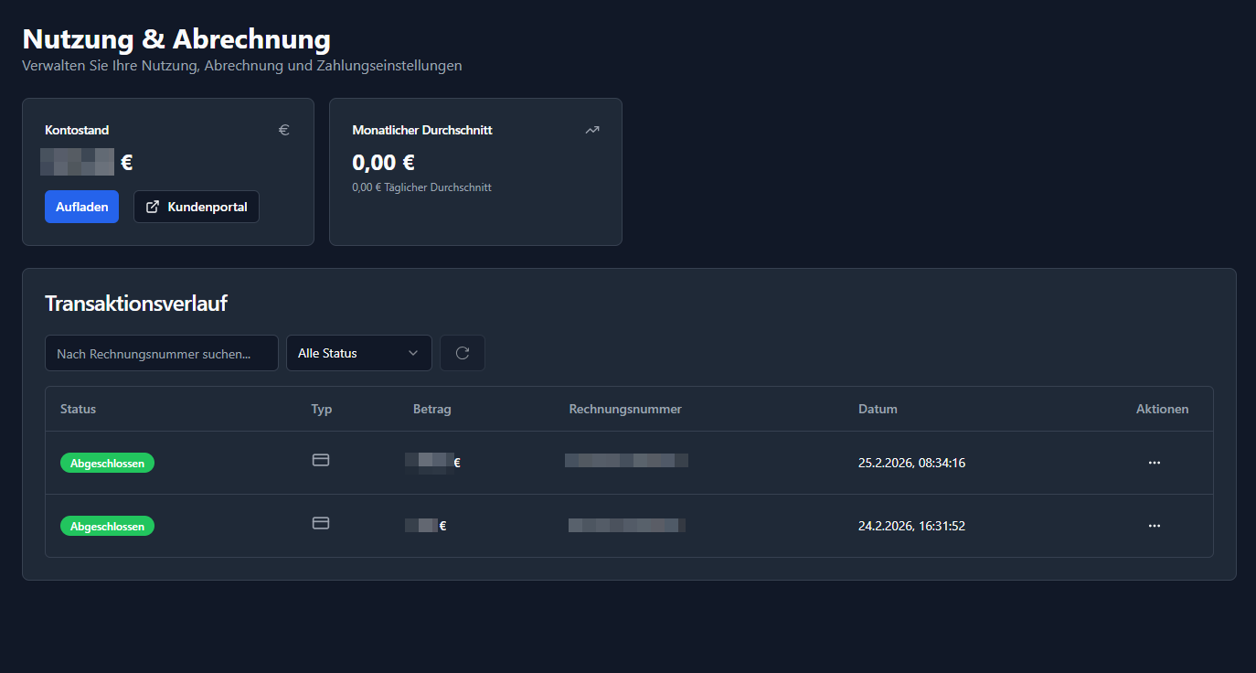Select the Nutzung & Abrechnung page title

click(x=176, y=38)
